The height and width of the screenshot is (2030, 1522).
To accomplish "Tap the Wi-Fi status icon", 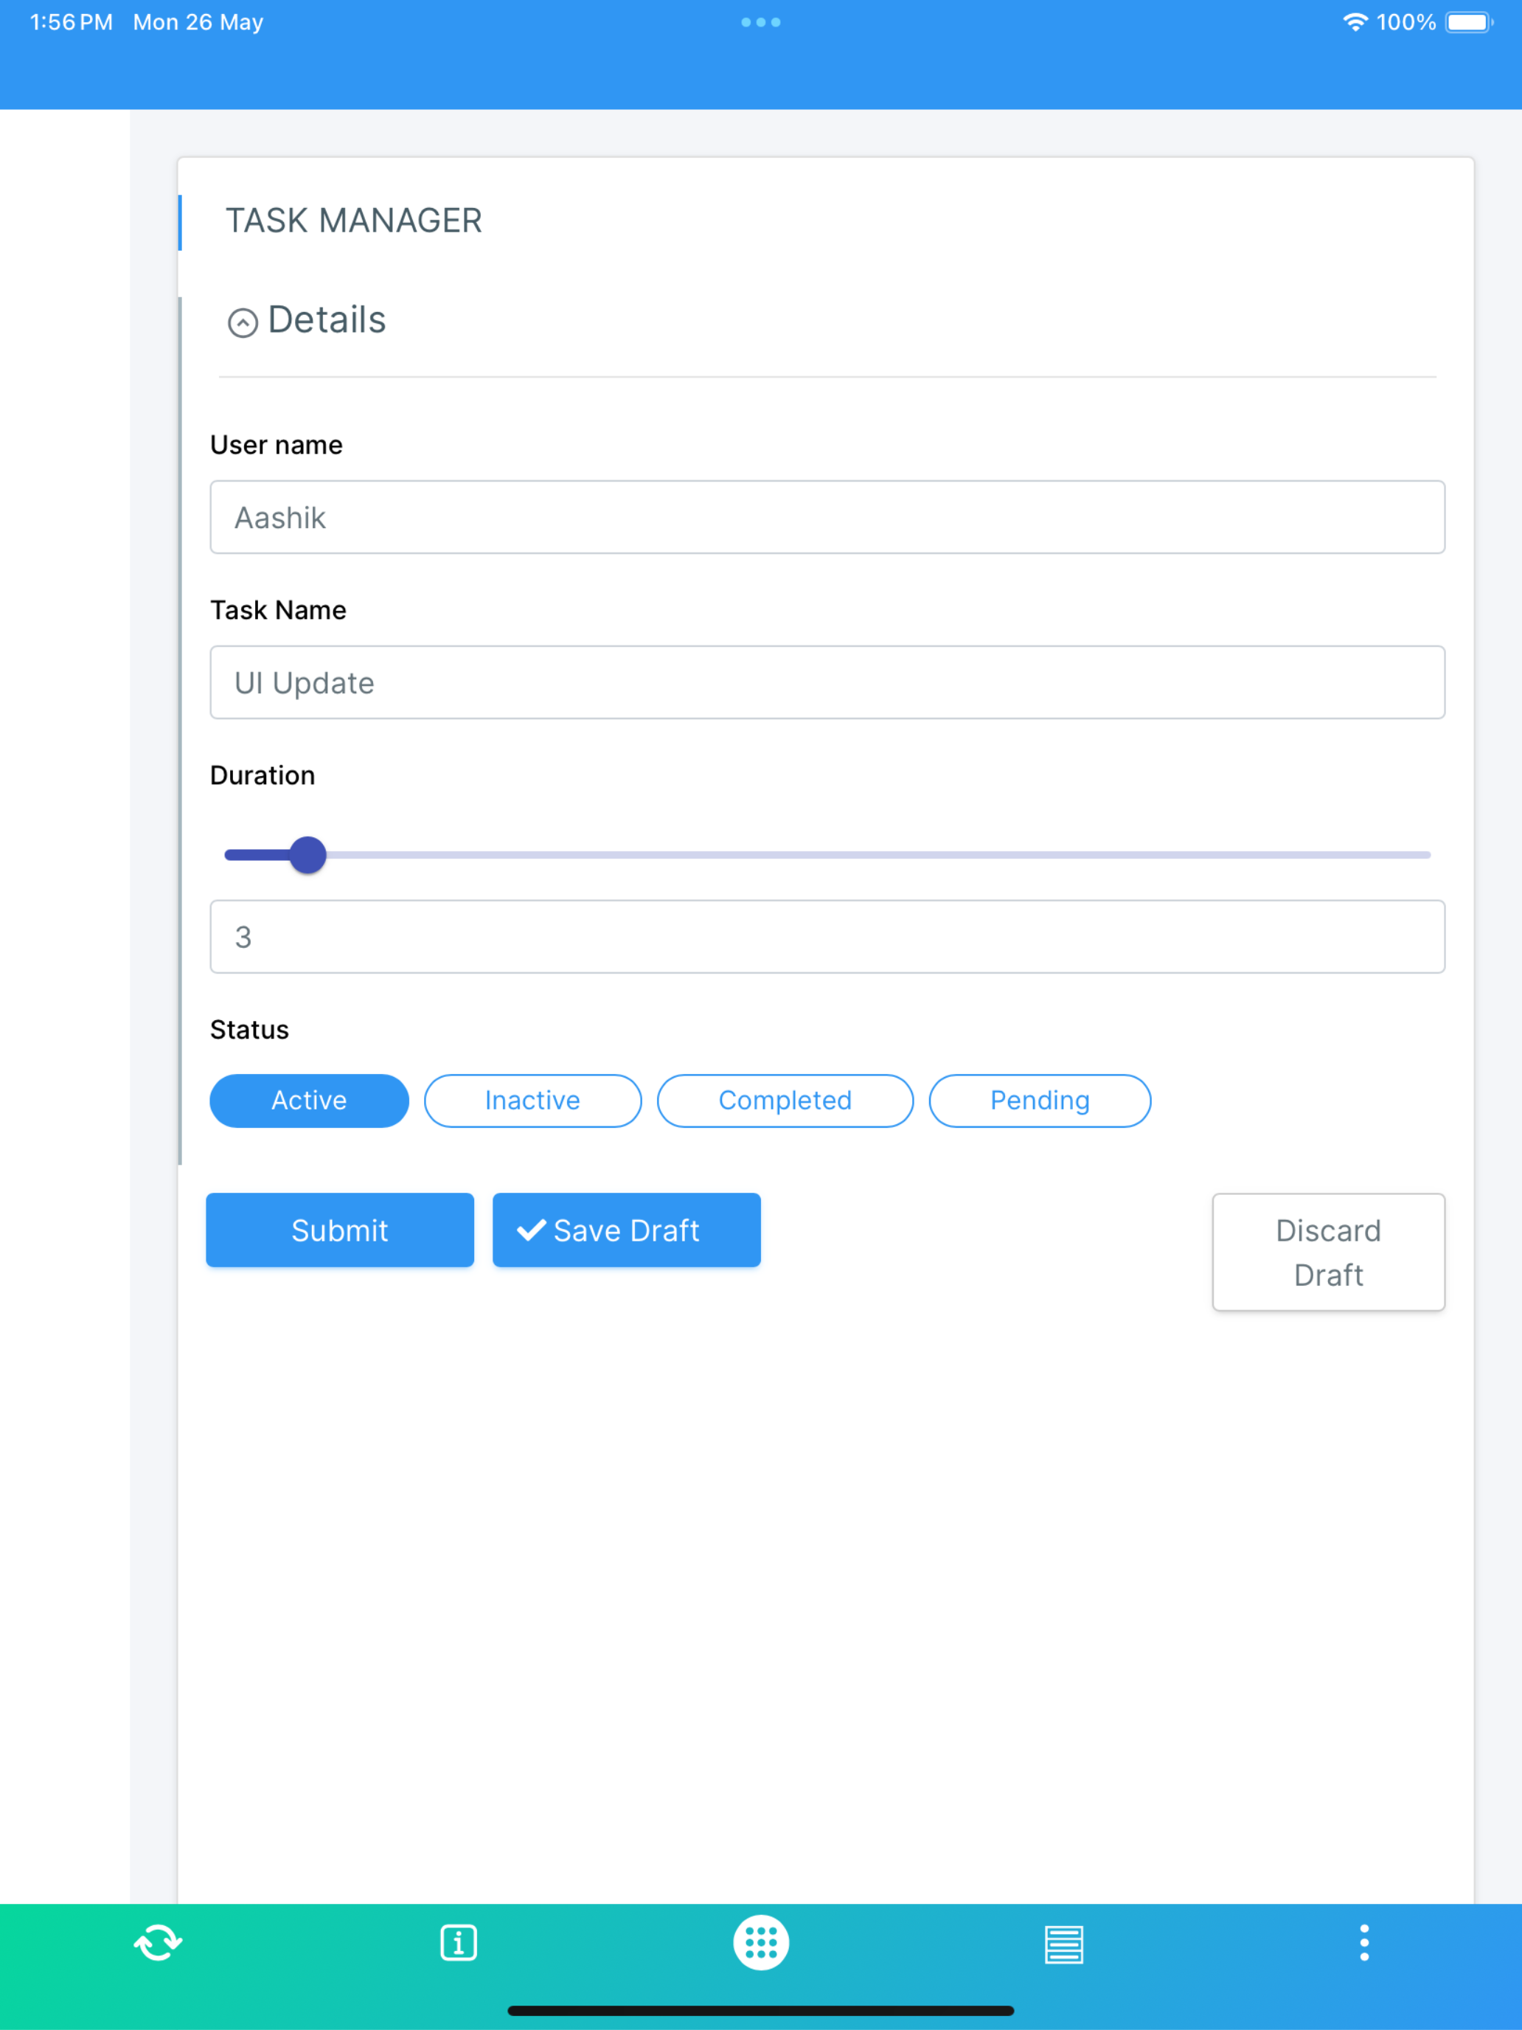I will (1355, 22).
